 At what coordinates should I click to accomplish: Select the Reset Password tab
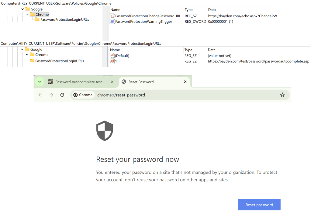coord(141,82)
